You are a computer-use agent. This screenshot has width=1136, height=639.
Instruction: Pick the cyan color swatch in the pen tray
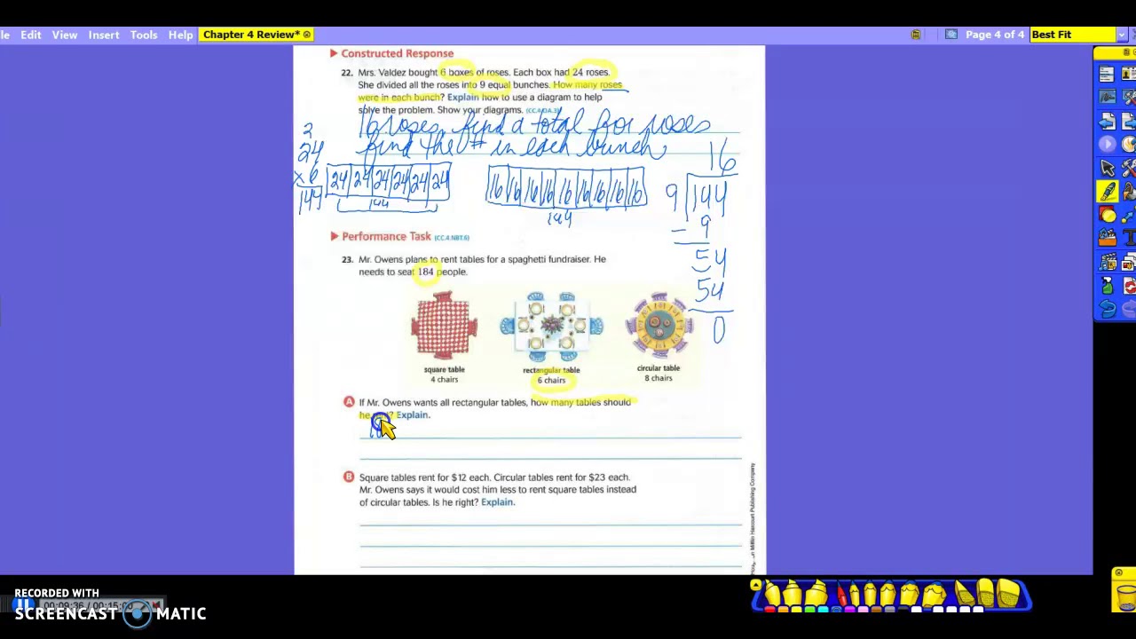pos(823,609)
